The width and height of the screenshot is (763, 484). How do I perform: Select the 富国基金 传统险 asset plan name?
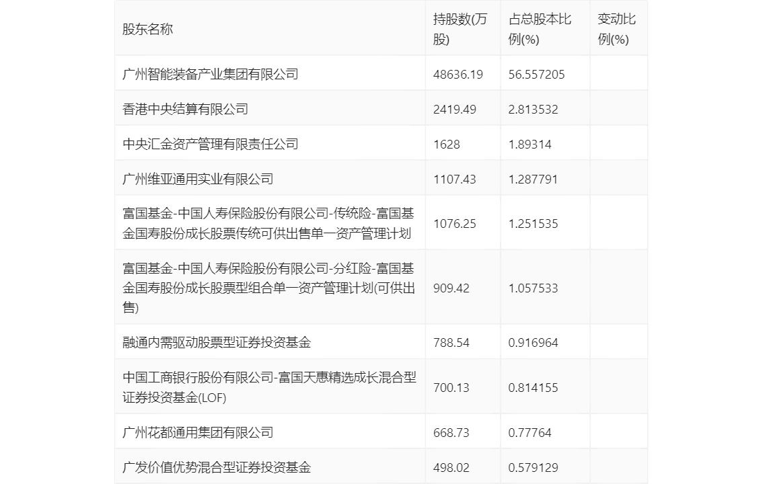click(x=268, y=224)
